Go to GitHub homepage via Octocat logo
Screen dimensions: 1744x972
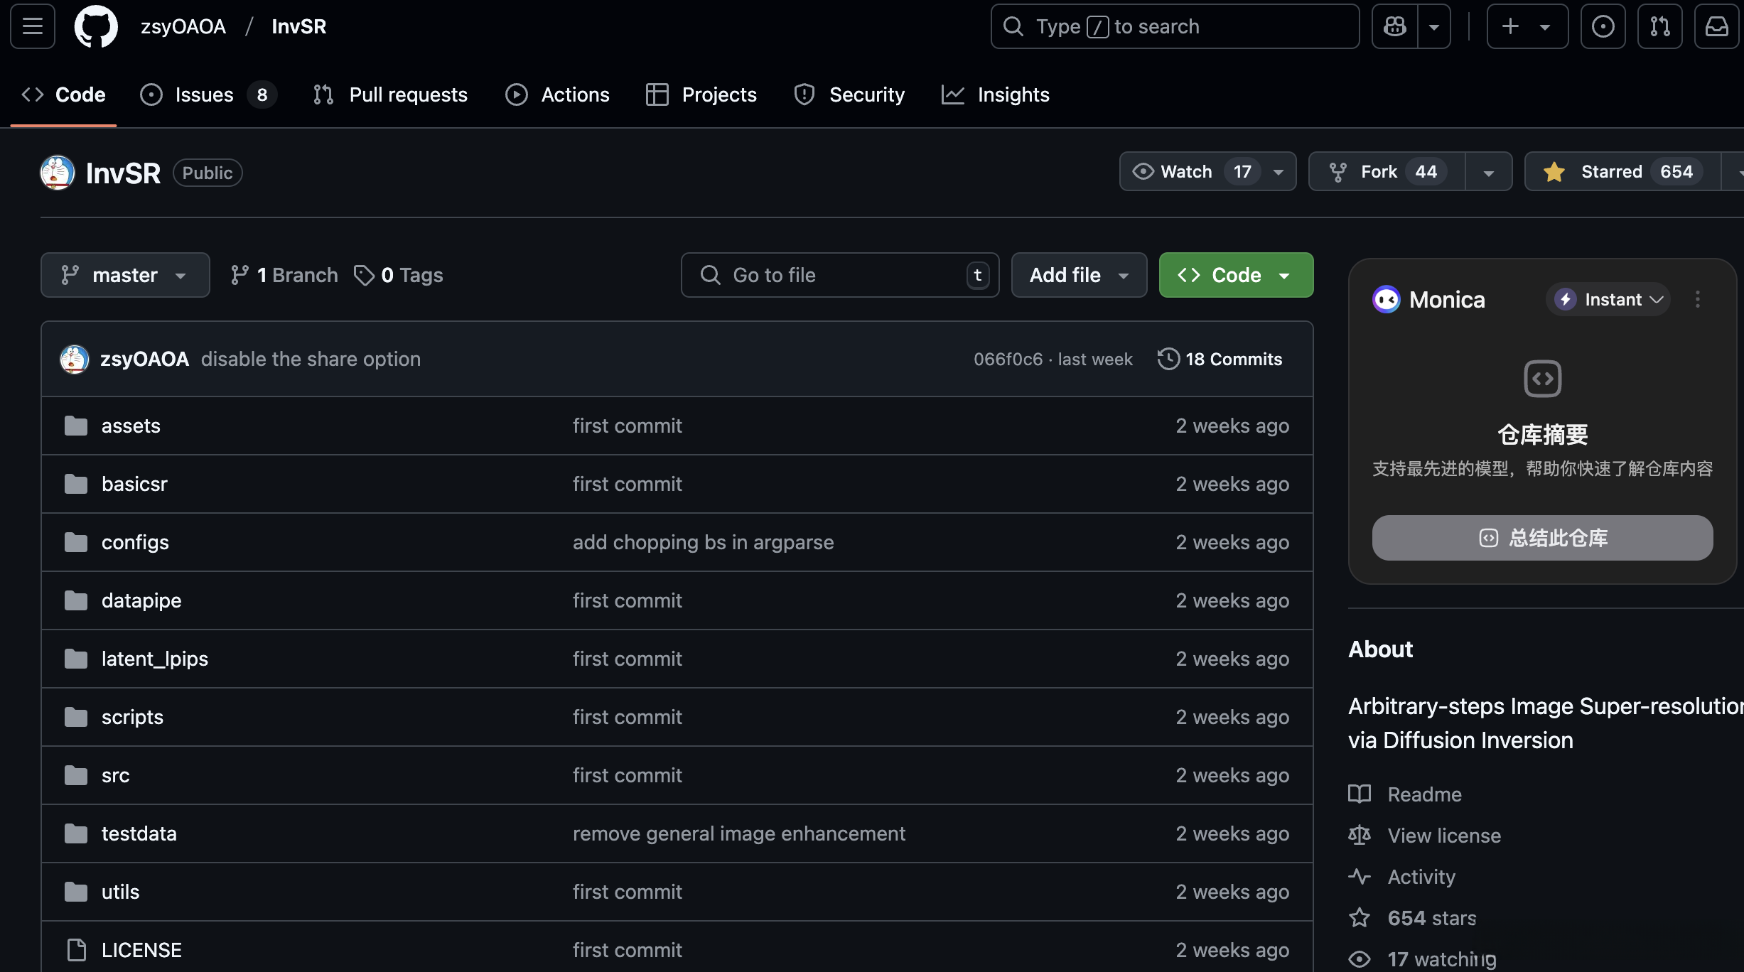[x=96, y=26]
